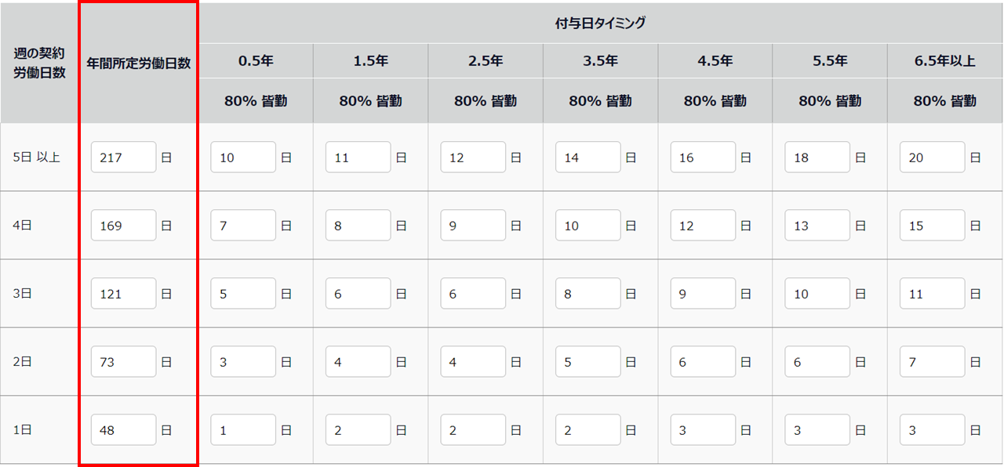
Task: Click the 付与日タイミング header cell
Action: (600, 23)
